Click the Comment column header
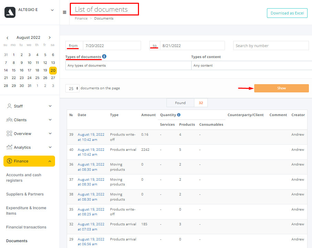Image resolution: width=312 pixels, height=248 pixels. (278, 115)
